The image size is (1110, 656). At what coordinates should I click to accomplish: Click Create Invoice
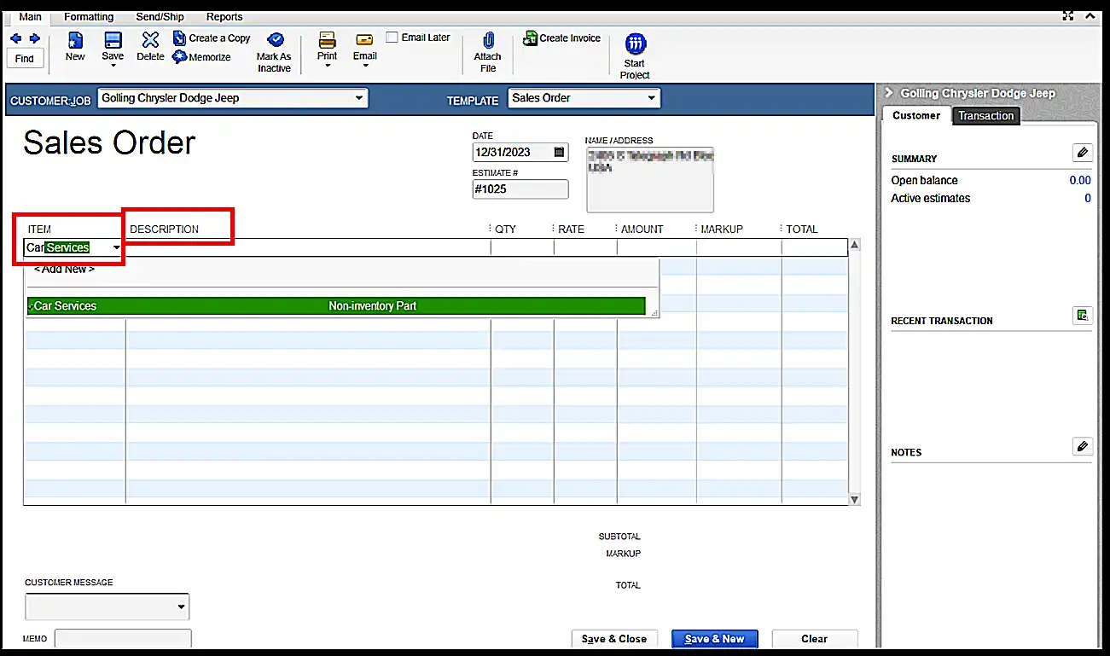coord(562,38)
